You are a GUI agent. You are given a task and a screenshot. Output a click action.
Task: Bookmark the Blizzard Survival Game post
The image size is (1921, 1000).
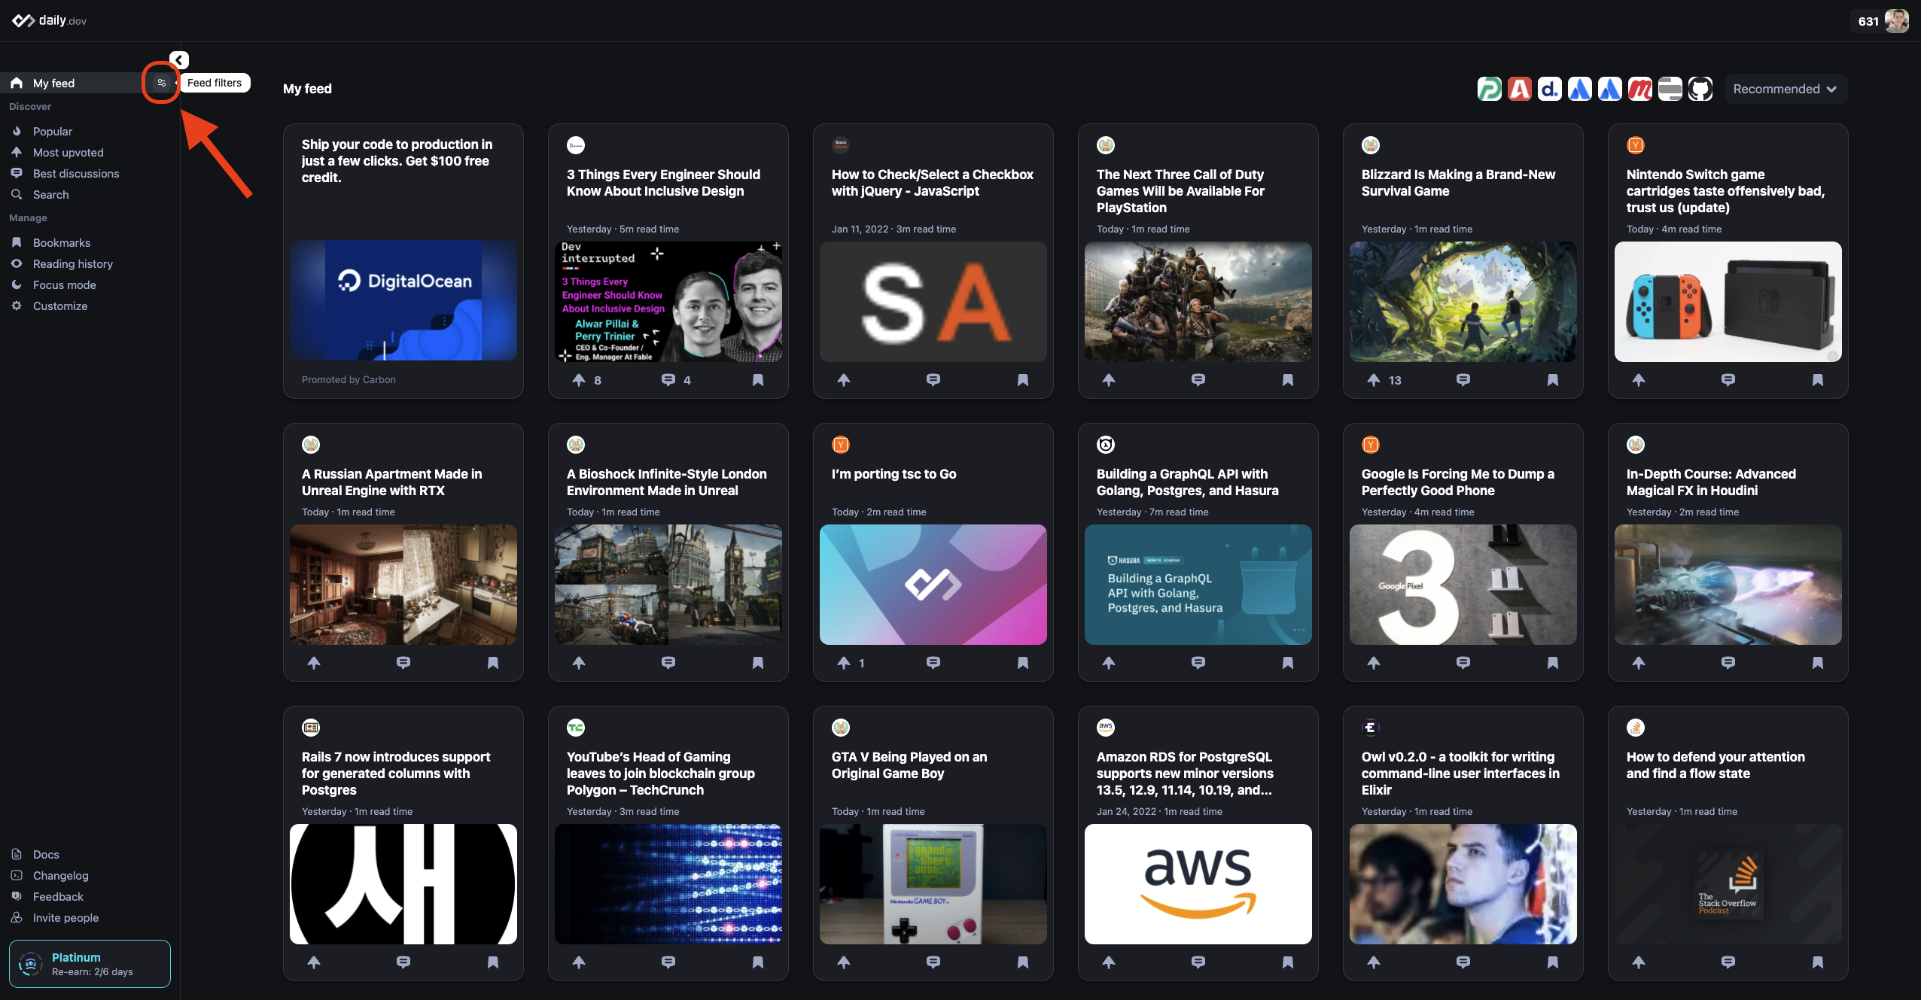click(x=1553, y=380)
